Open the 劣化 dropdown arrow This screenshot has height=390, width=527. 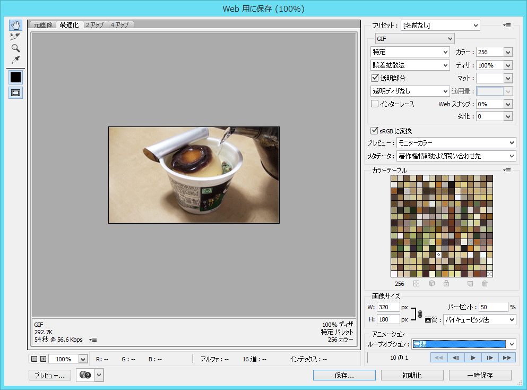pos(508,116)
